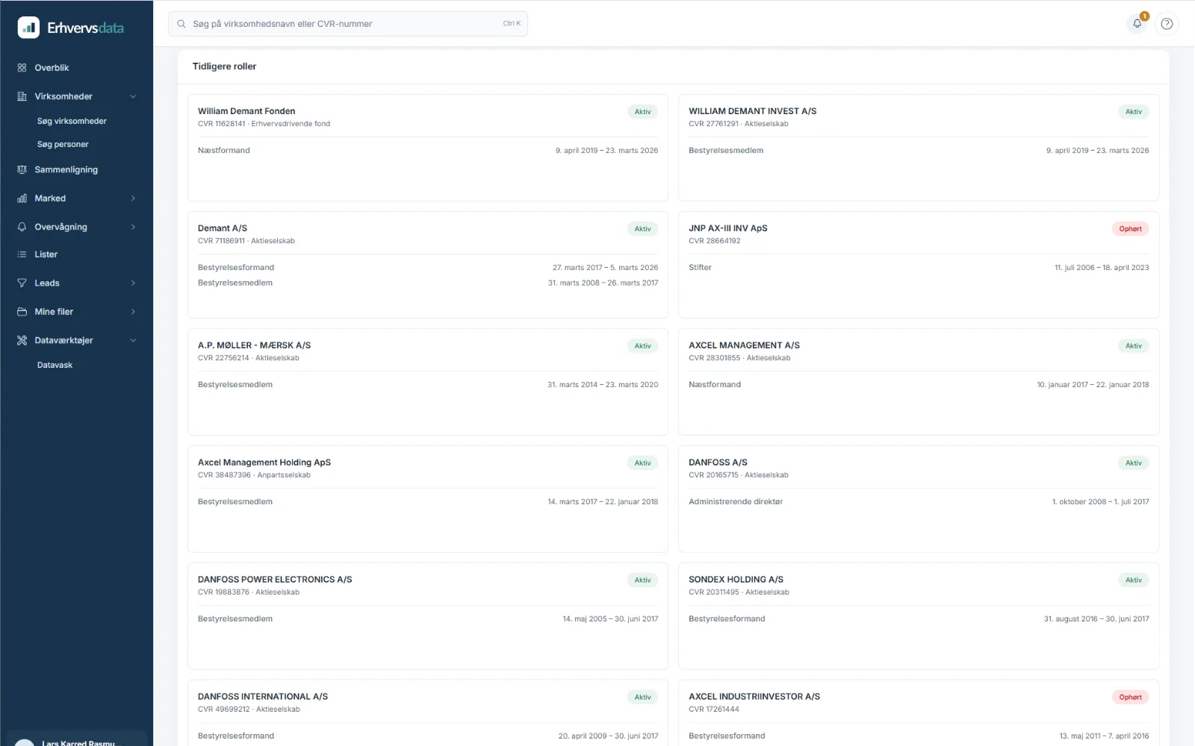This screenshot has height=746, width=1195.
Task: Open AXCEL MANAGEMENT A/S company link
Action: 744,345
